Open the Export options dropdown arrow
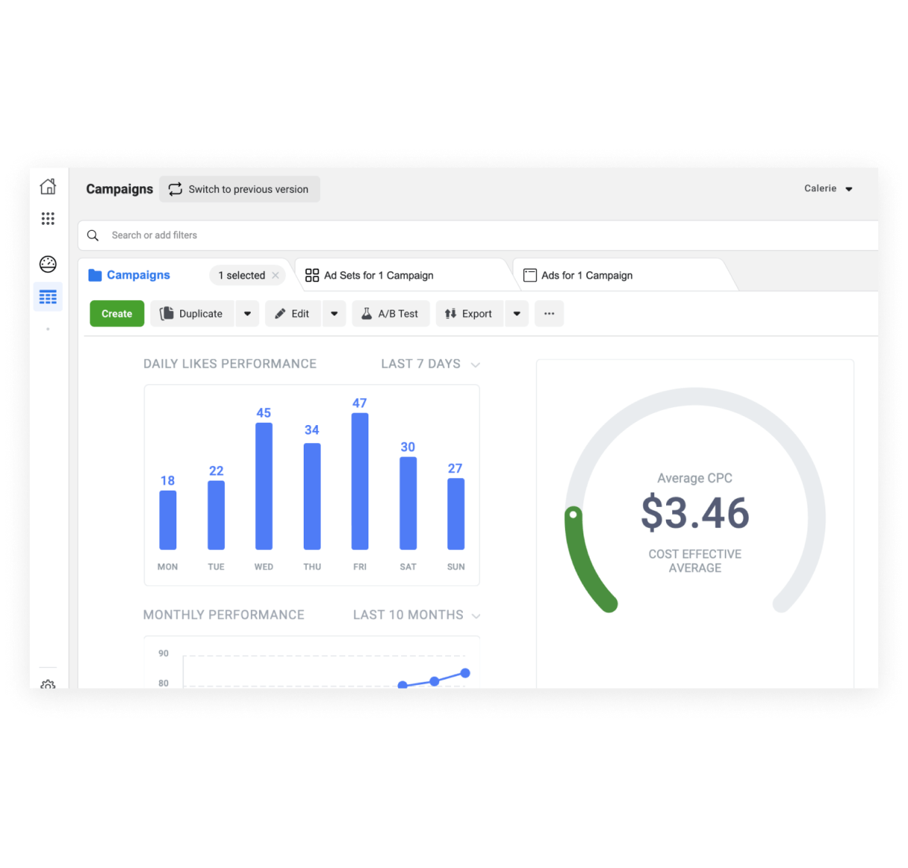The image size is (908, 868). 517,313
